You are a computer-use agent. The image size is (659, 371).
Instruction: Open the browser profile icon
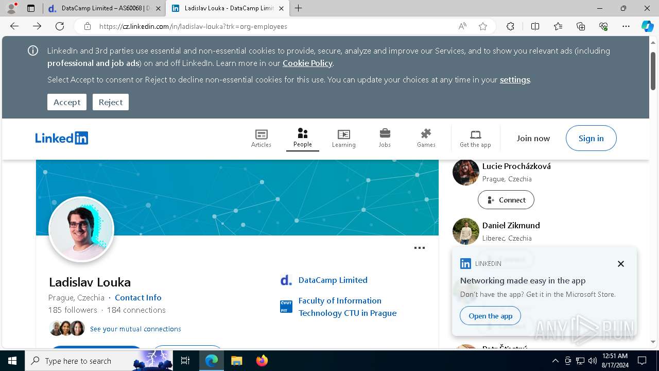[x=11, y=8]
